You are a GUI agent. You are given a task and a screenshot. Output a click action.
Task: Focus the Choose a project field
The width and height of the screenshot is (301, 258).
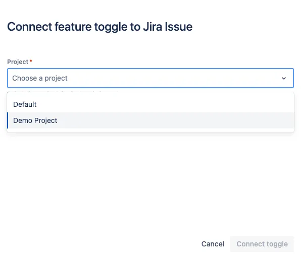coord(150,78)
